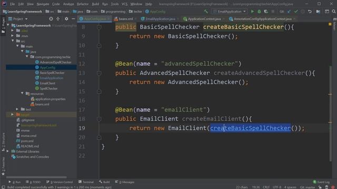Open Search Everywhere magnifier icon
This screenshot has width=337, height=189.
[333, 12]
